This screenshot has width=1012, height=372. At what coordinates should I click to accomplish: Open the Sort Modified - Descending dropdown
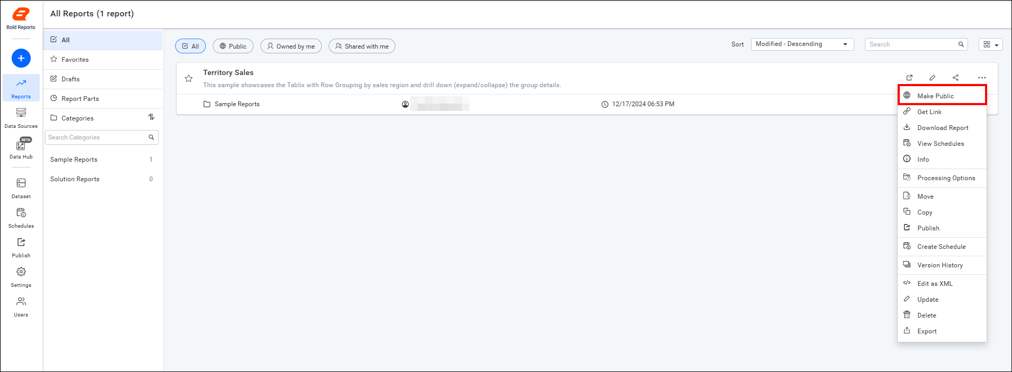pyautogui.click(x=802, y=44)
